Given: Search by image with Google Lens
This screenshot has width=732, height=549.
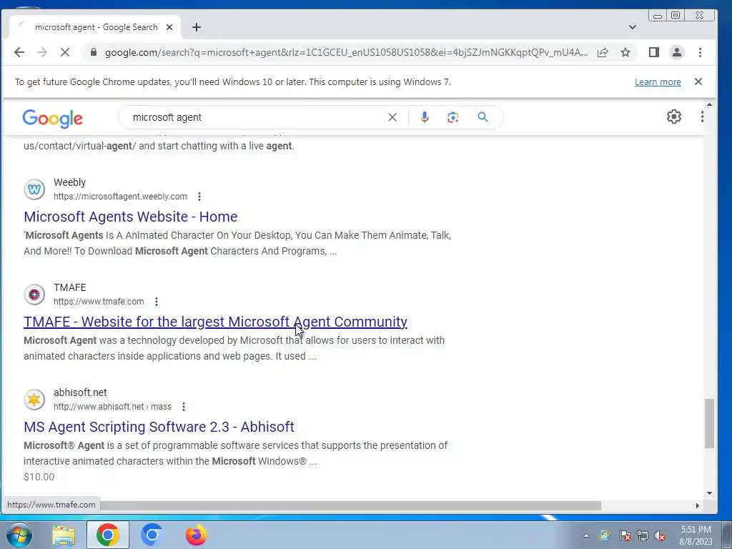Looking at the screenshot, I should (x=452, y=117).
